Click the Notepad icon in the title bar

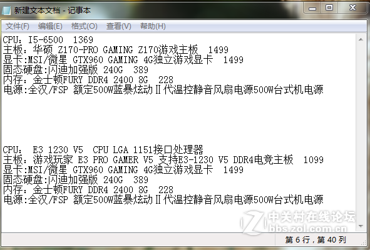[6, 10]
